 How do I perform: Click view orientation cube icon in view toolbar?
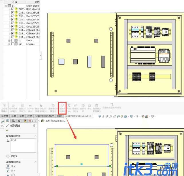(100, 116)
